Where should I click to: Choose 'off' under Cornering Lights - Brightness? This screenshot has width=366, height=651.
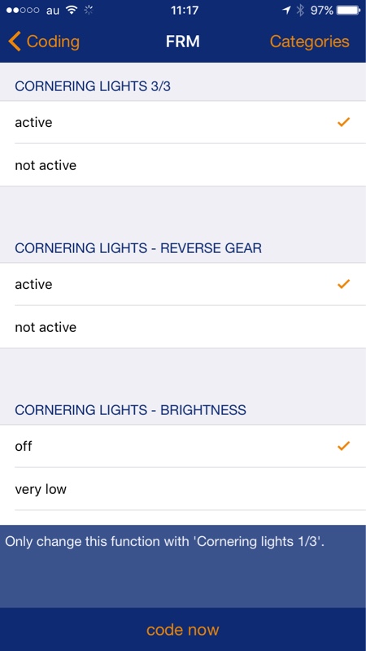pyautogui.click(x=183, y=446)
